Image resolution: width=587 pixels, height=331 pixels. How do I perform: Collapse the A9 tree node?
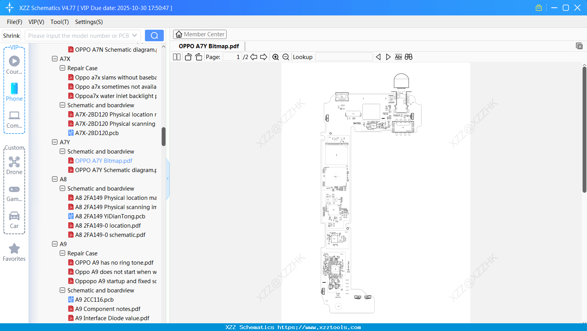(x=55, y=244)
